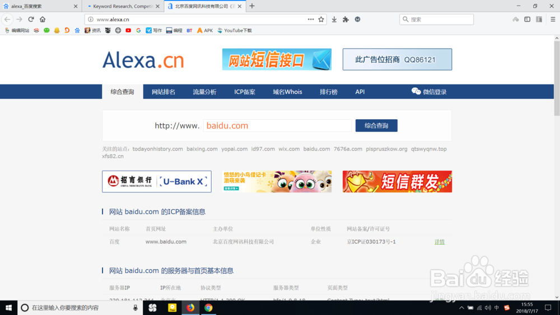Screen dimensions: 560x315
Task: Click the 综合查询 search button
Action: tap(376, 125)
